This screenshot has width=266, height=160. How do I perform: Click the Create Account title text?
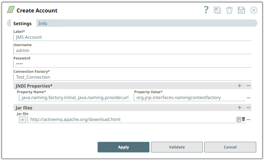point(37,10)
